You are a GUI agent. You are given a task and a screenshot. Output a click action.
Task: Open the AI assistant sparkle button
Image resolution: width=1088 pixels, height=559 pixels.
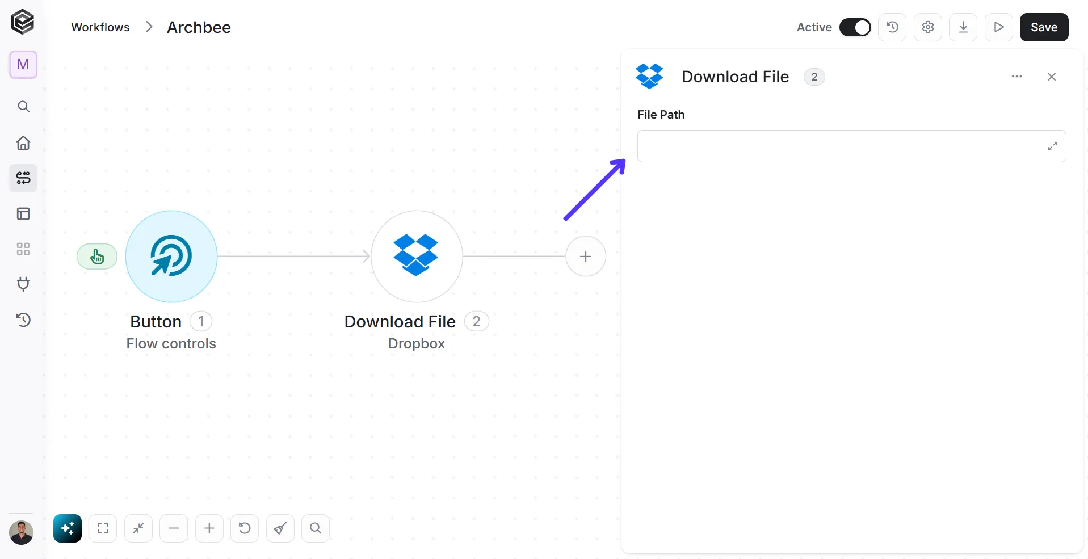coord(68,528)
